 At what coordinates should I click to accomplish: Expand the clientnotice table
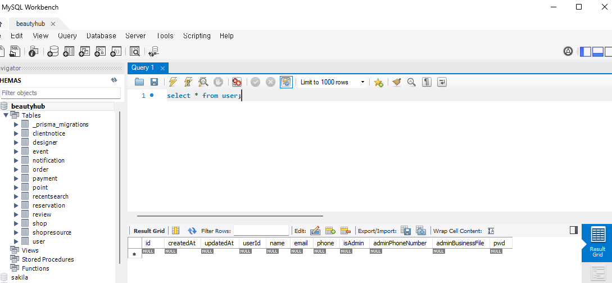16,133
